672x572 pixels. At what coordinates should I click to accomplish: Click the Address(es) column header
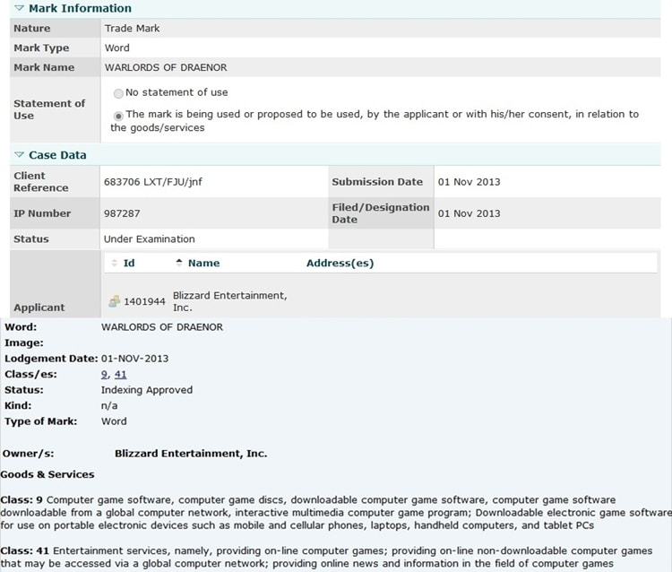click(x=340, y=264)
